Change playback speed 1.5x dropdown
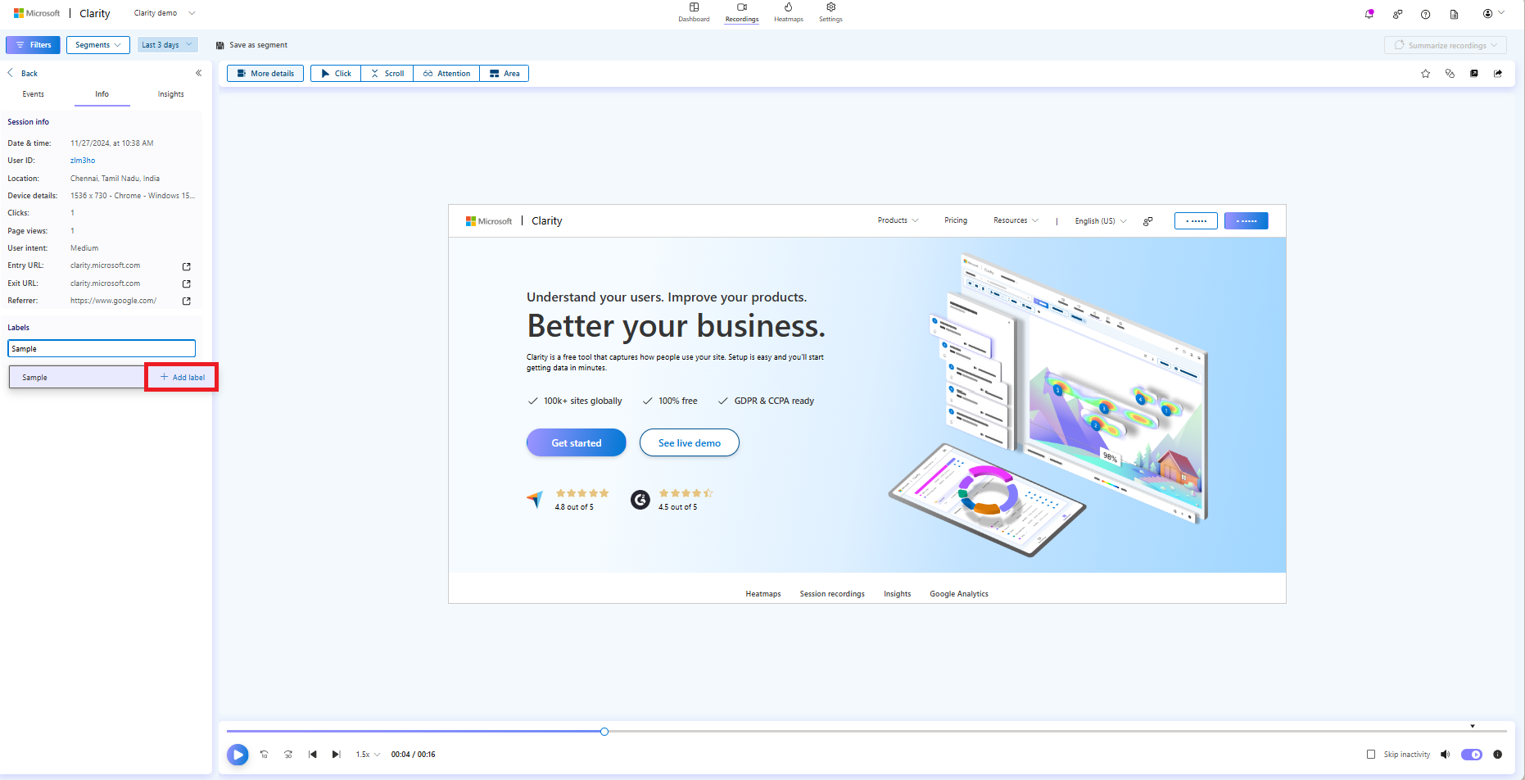Image resolution: width=1525 pixels, height=780 pixels. pos(368,755)
